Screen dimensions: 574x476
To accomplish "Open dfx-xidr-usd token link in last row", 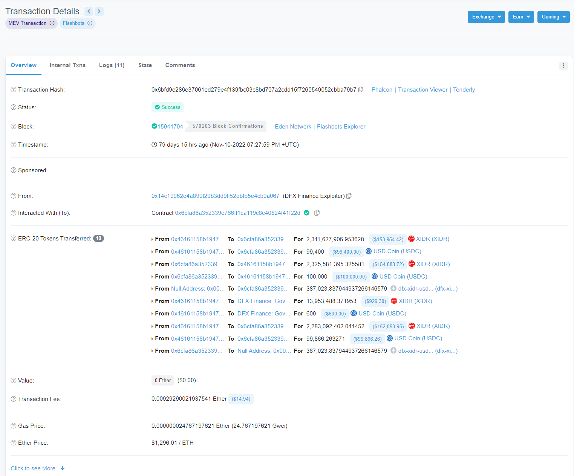I will pos(428,351).
